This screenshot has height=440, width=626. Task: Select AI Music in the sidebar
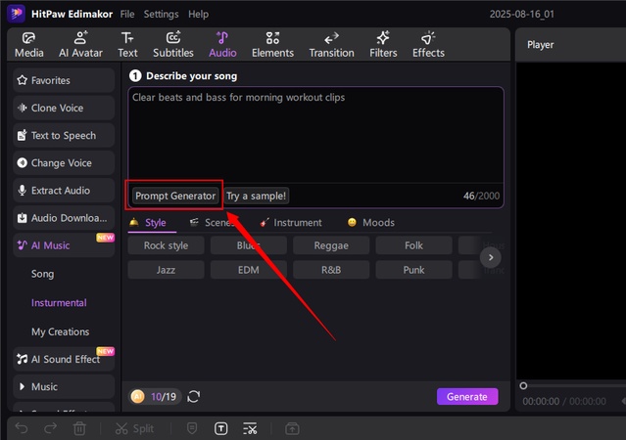click(64, 245)
